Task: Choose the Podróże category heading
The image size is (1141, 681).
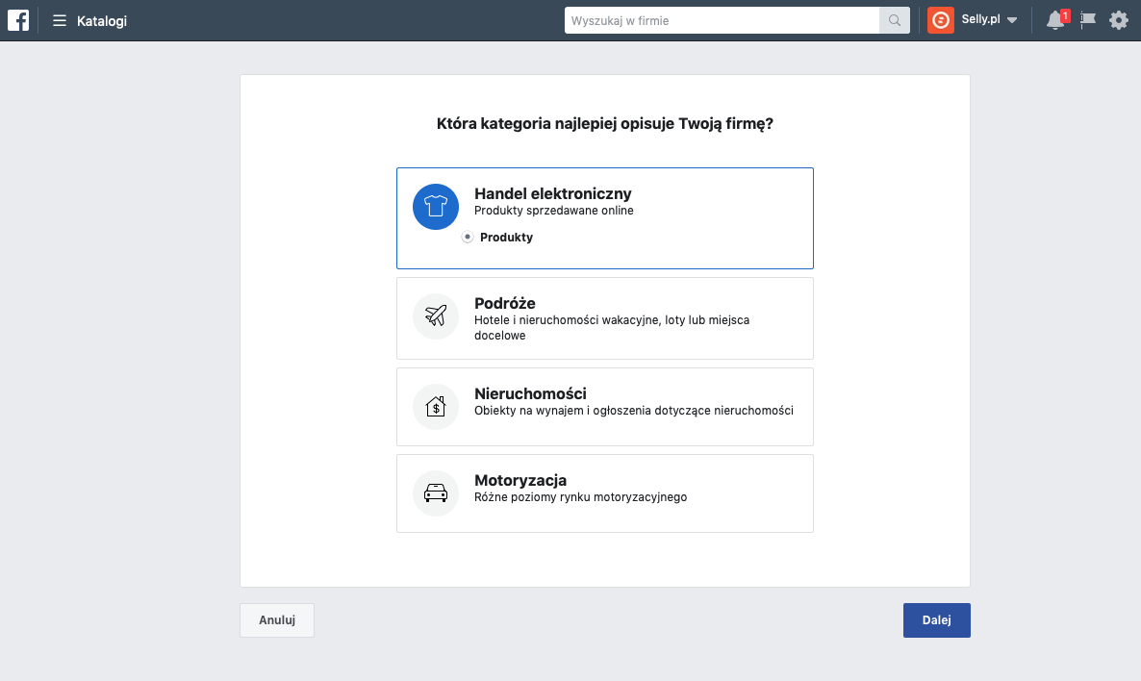Action: click(504, 304)
